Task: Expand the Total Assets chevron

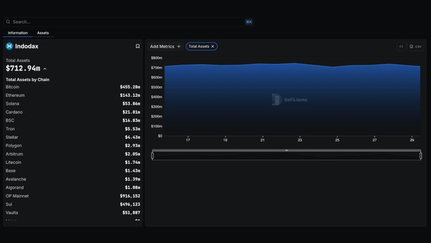Action: (x=45, y=69)
